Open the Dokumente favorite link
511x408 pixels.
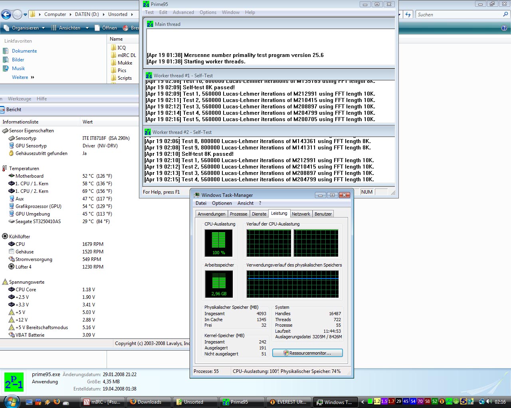click(x=24, y=51)
